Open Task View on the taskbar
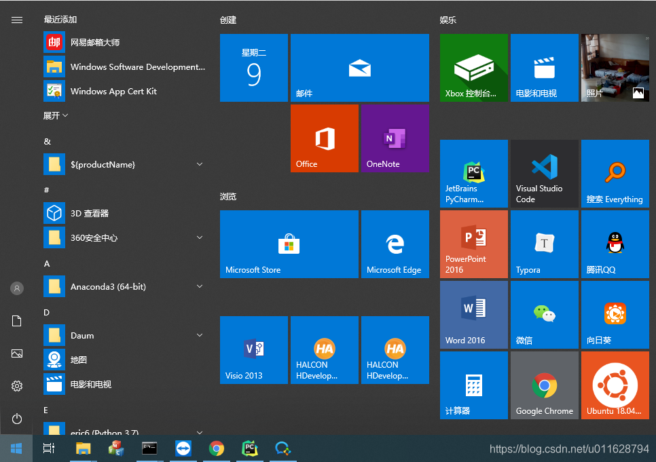Screen dimensions: 656x462 pos(49,448)
